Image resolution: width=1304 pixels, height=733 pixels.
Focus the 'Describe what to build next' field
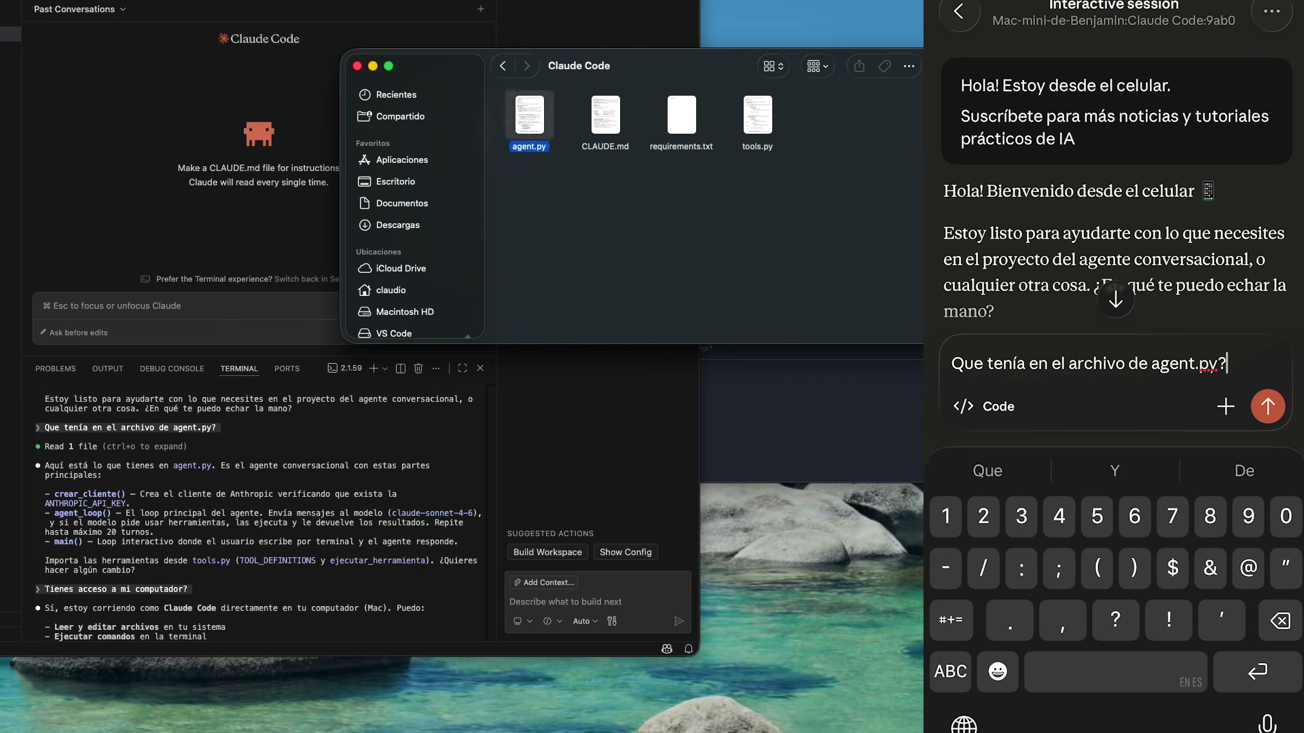(598, 602)
